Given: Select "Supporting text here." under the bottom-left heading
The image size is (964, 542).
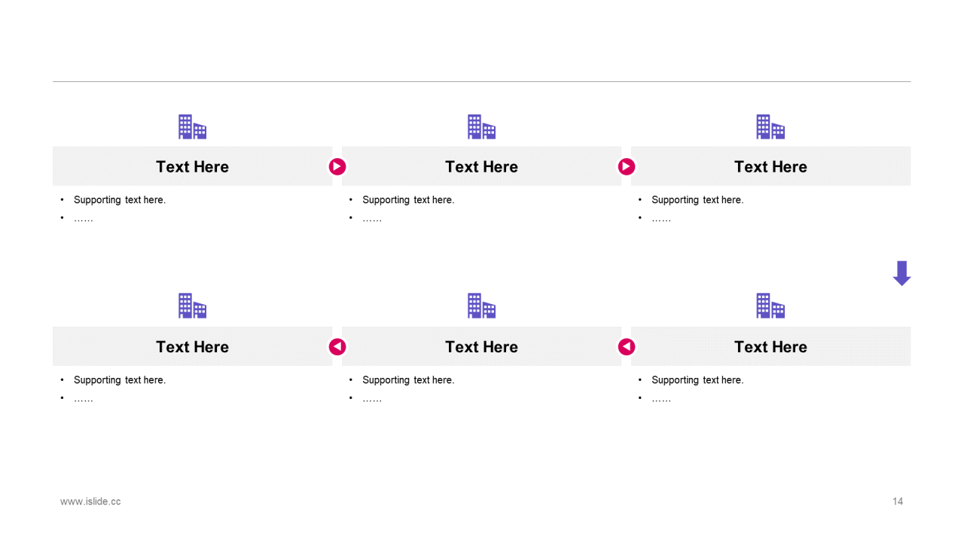Looking at the screenshot, I should pyautogui.click(x=120, y=379).
